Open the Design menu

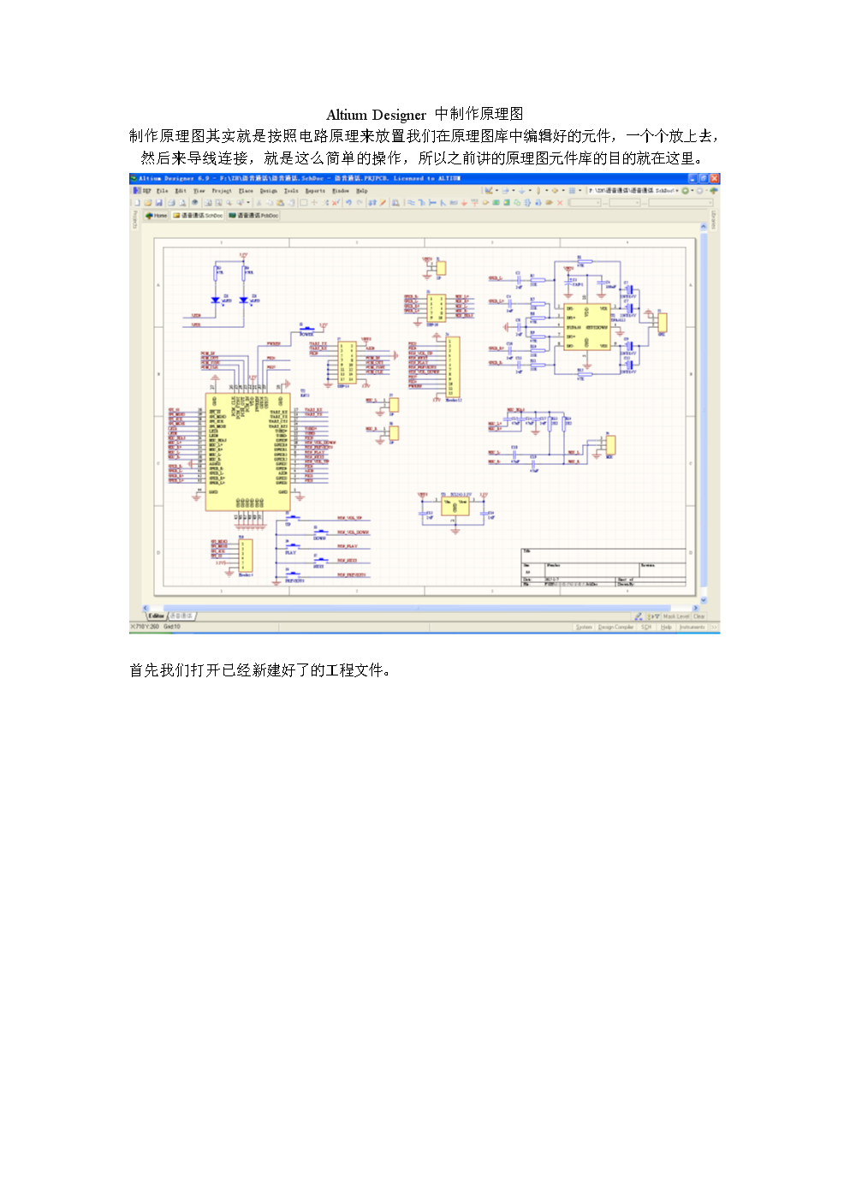[269, 190]
